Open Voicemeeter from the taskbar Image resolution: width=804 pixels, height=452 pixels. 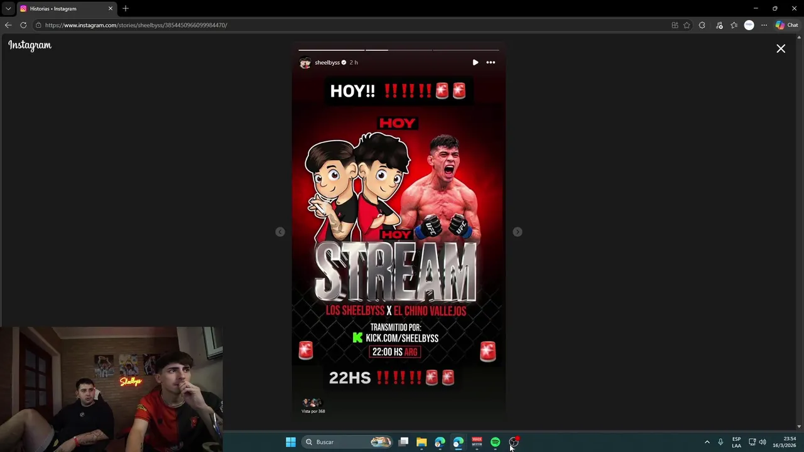(x=477, y=442)
